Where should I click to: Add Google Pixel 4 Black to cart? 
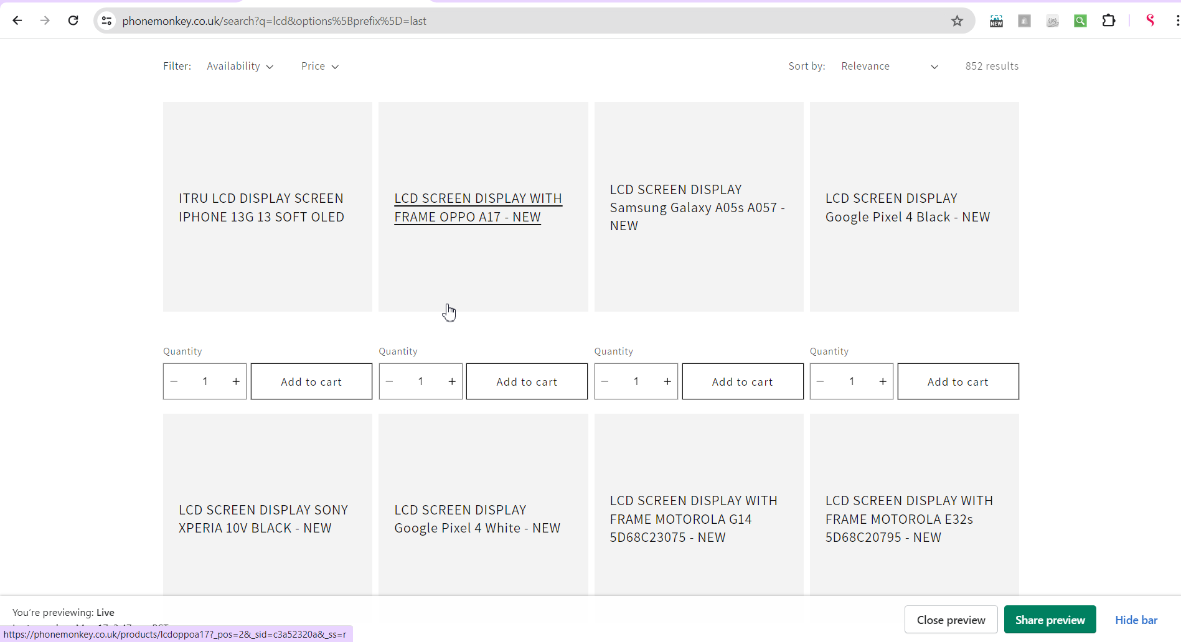coord(958,381)
